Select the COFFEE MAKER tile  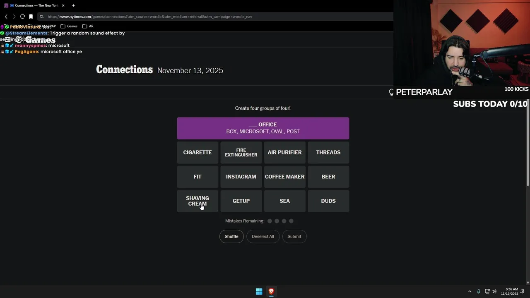click(284, 177)
